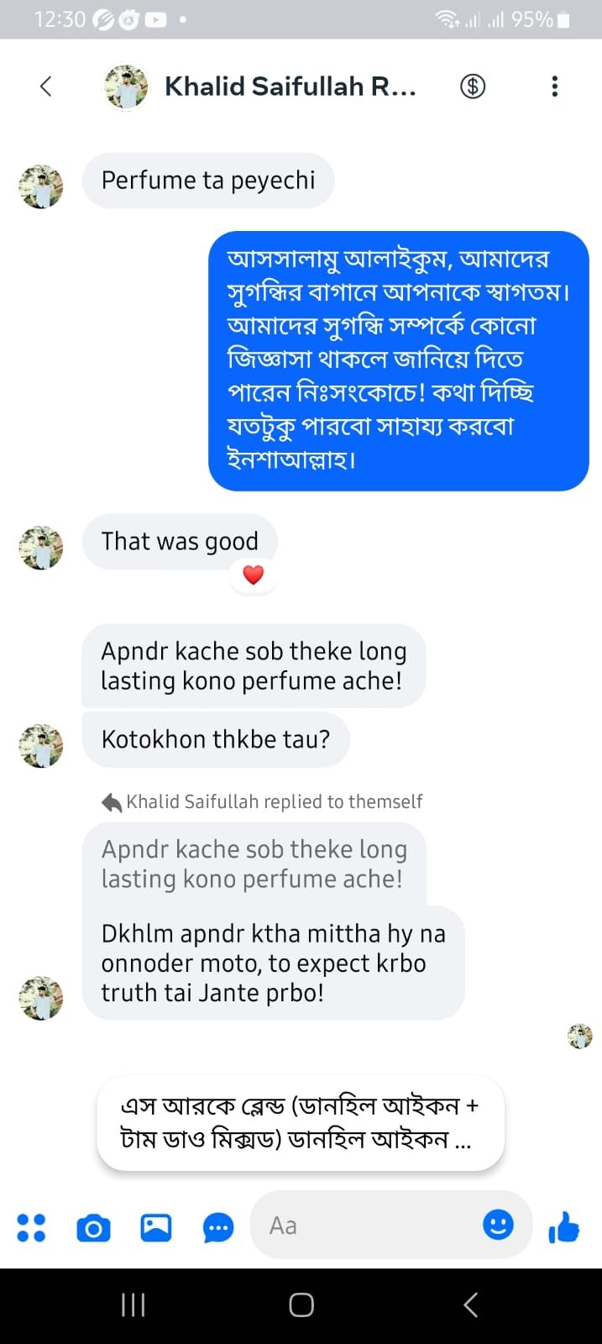This screenshot has height=1344, width=602.
Task: Open the payment dollar icon
Action: (473, 87)
